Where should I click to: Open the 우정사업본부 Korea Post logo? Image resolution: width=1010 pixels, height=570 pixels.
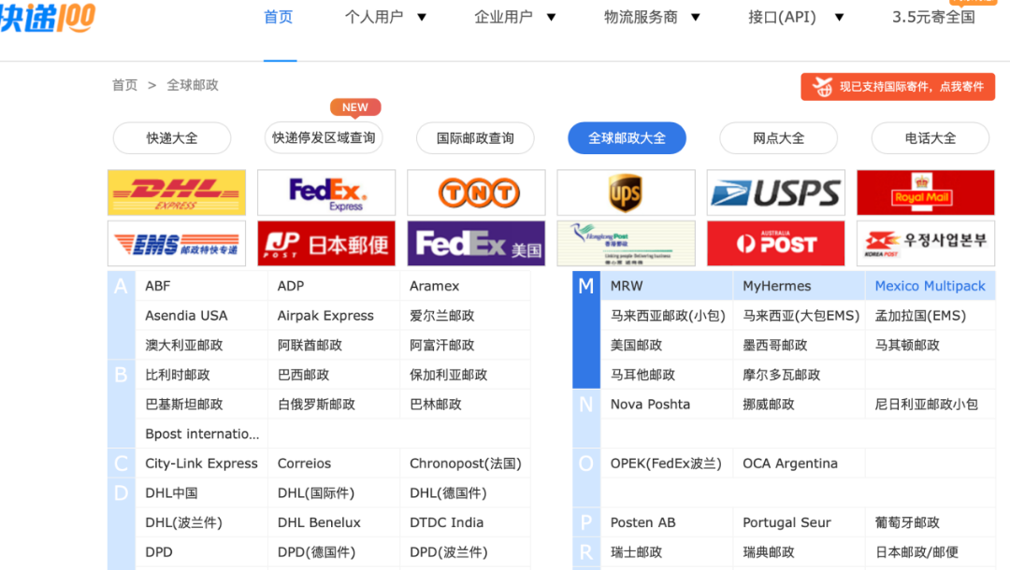[x=925, y=243]
